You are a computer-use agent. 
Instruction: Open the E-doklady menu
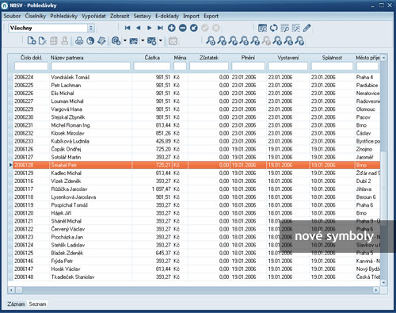click(167, 16)
